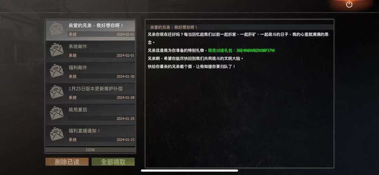Screen dimensions: 379x175
Task: Select the 系统邮件 message title
Action: point(78,47)
